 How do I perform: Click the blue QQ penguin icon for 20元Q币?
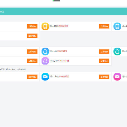click(x=45, y=52)
